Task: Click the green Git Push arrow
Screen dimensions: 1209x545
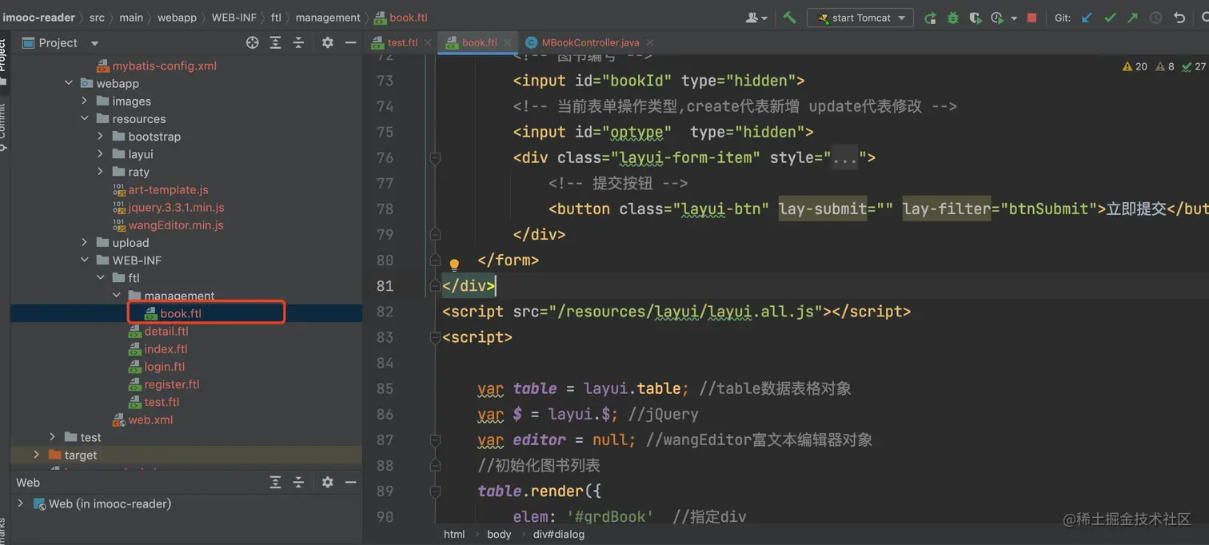Action: 1132,18
